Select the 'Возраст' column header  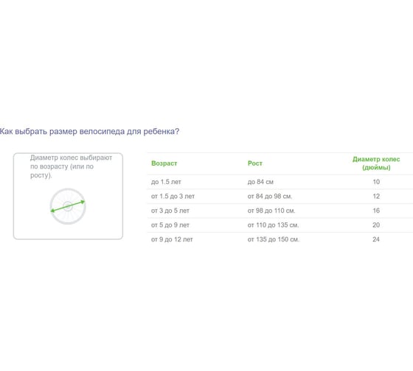point(164,163)
